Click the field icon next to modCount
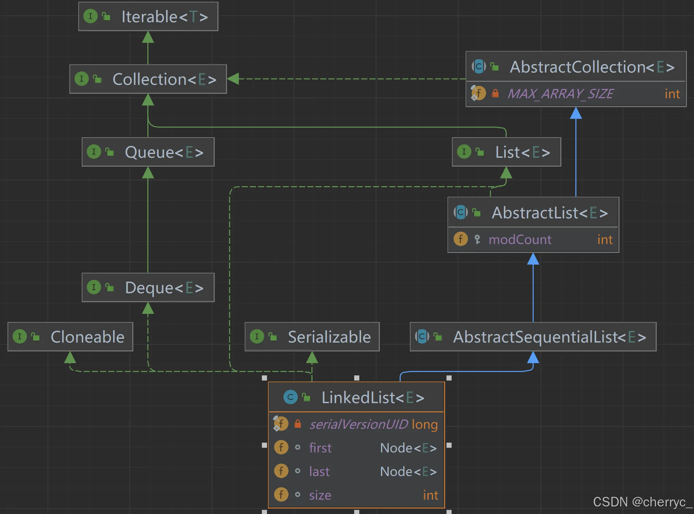694x514 pixels. pos(461,239)
